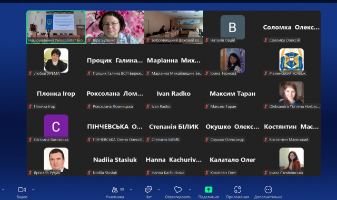Click the muted mic icon of Віра Бутенко
The image size is (337, 200).
click(89, 40)
